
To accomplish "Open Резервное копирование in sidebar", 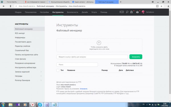I will click(25, 63).
